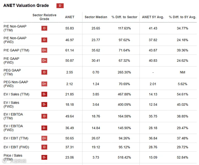Click the D- grade badge for EV / Sales (TTM)
The image size is (199, 165).
[44, 94]
